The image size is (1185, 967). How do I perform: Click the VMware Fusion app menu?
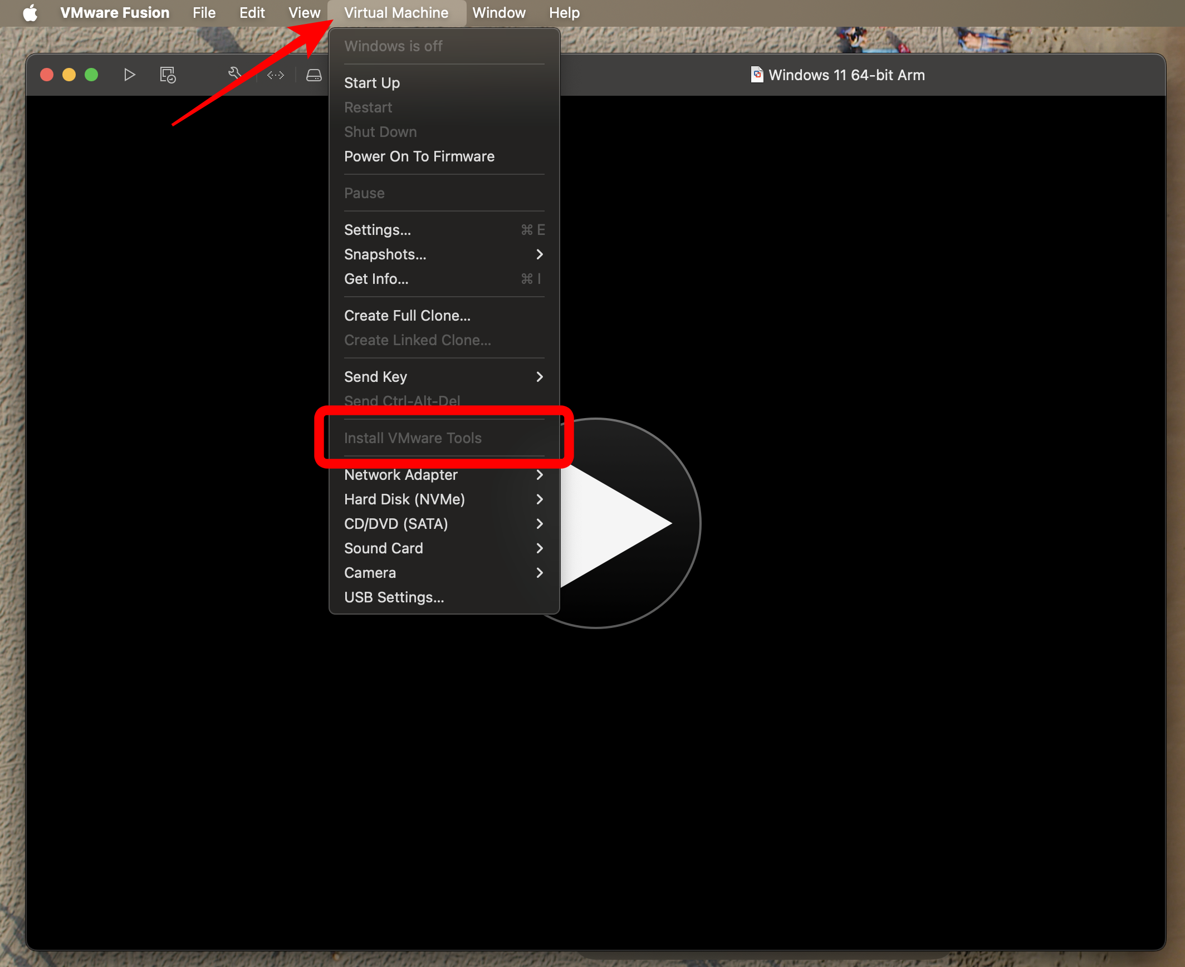point(115,12)
